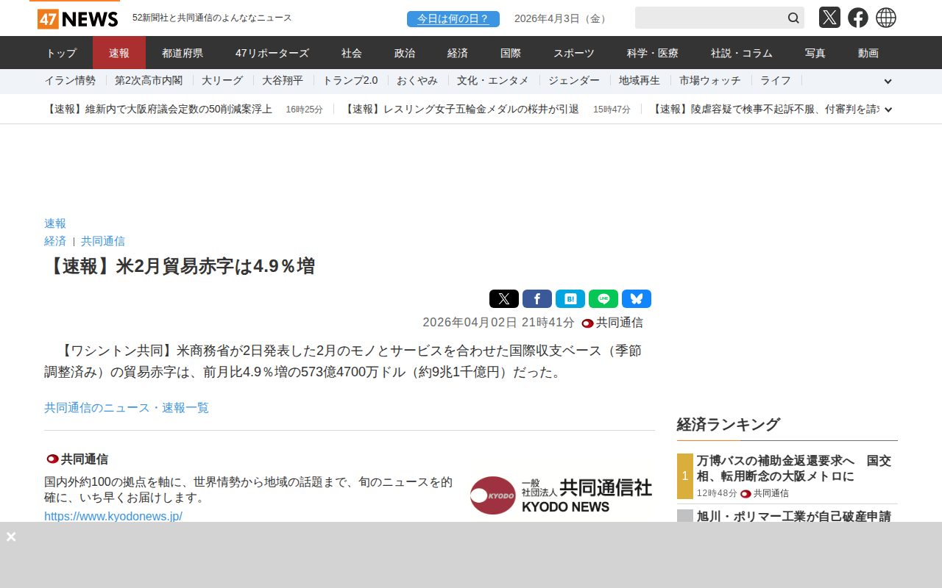Open おくやみ topic tag
942x588 pixels.
[417, 81]
